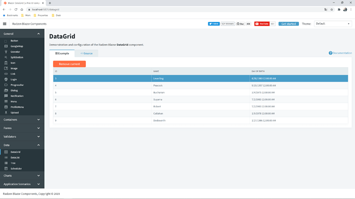Select the Scheduler sidebar item
This screenshot has height=199, width=355.
tap(16, 169)
